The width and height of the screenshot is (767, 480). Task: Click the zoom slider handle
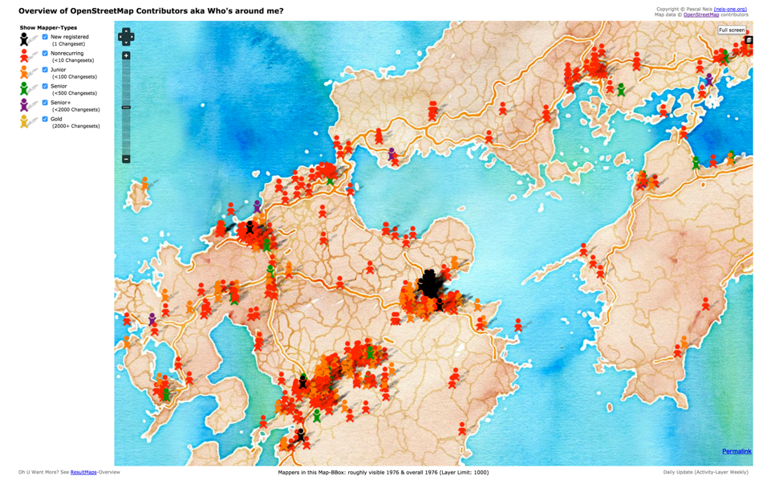click(x=126, y=107)
